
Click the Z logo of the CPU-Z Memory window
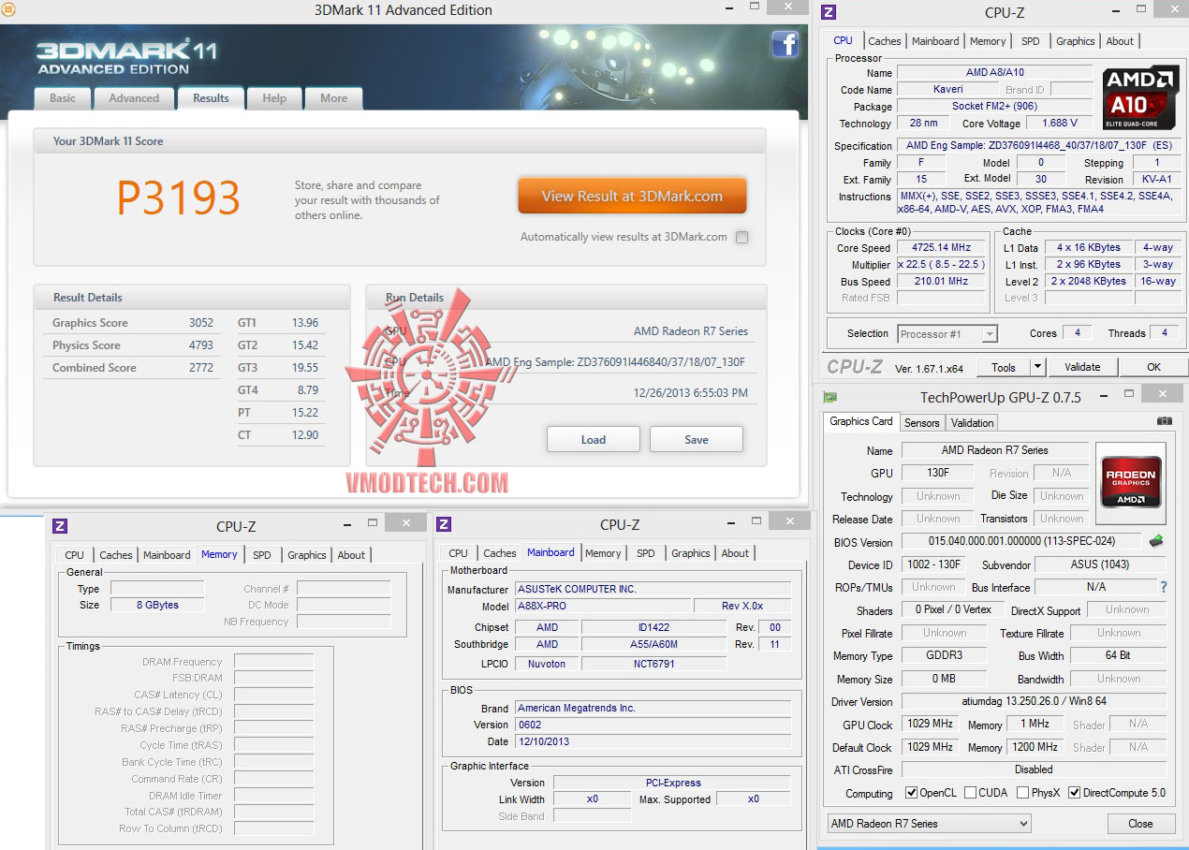click(60, 526)
